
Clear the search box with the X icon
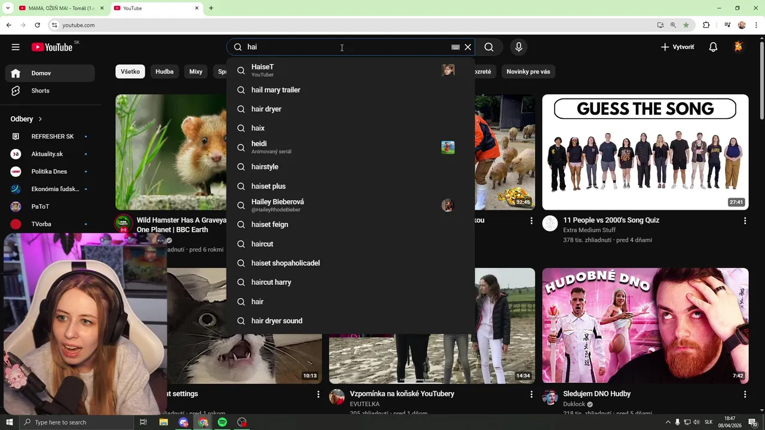pos(468,47)
